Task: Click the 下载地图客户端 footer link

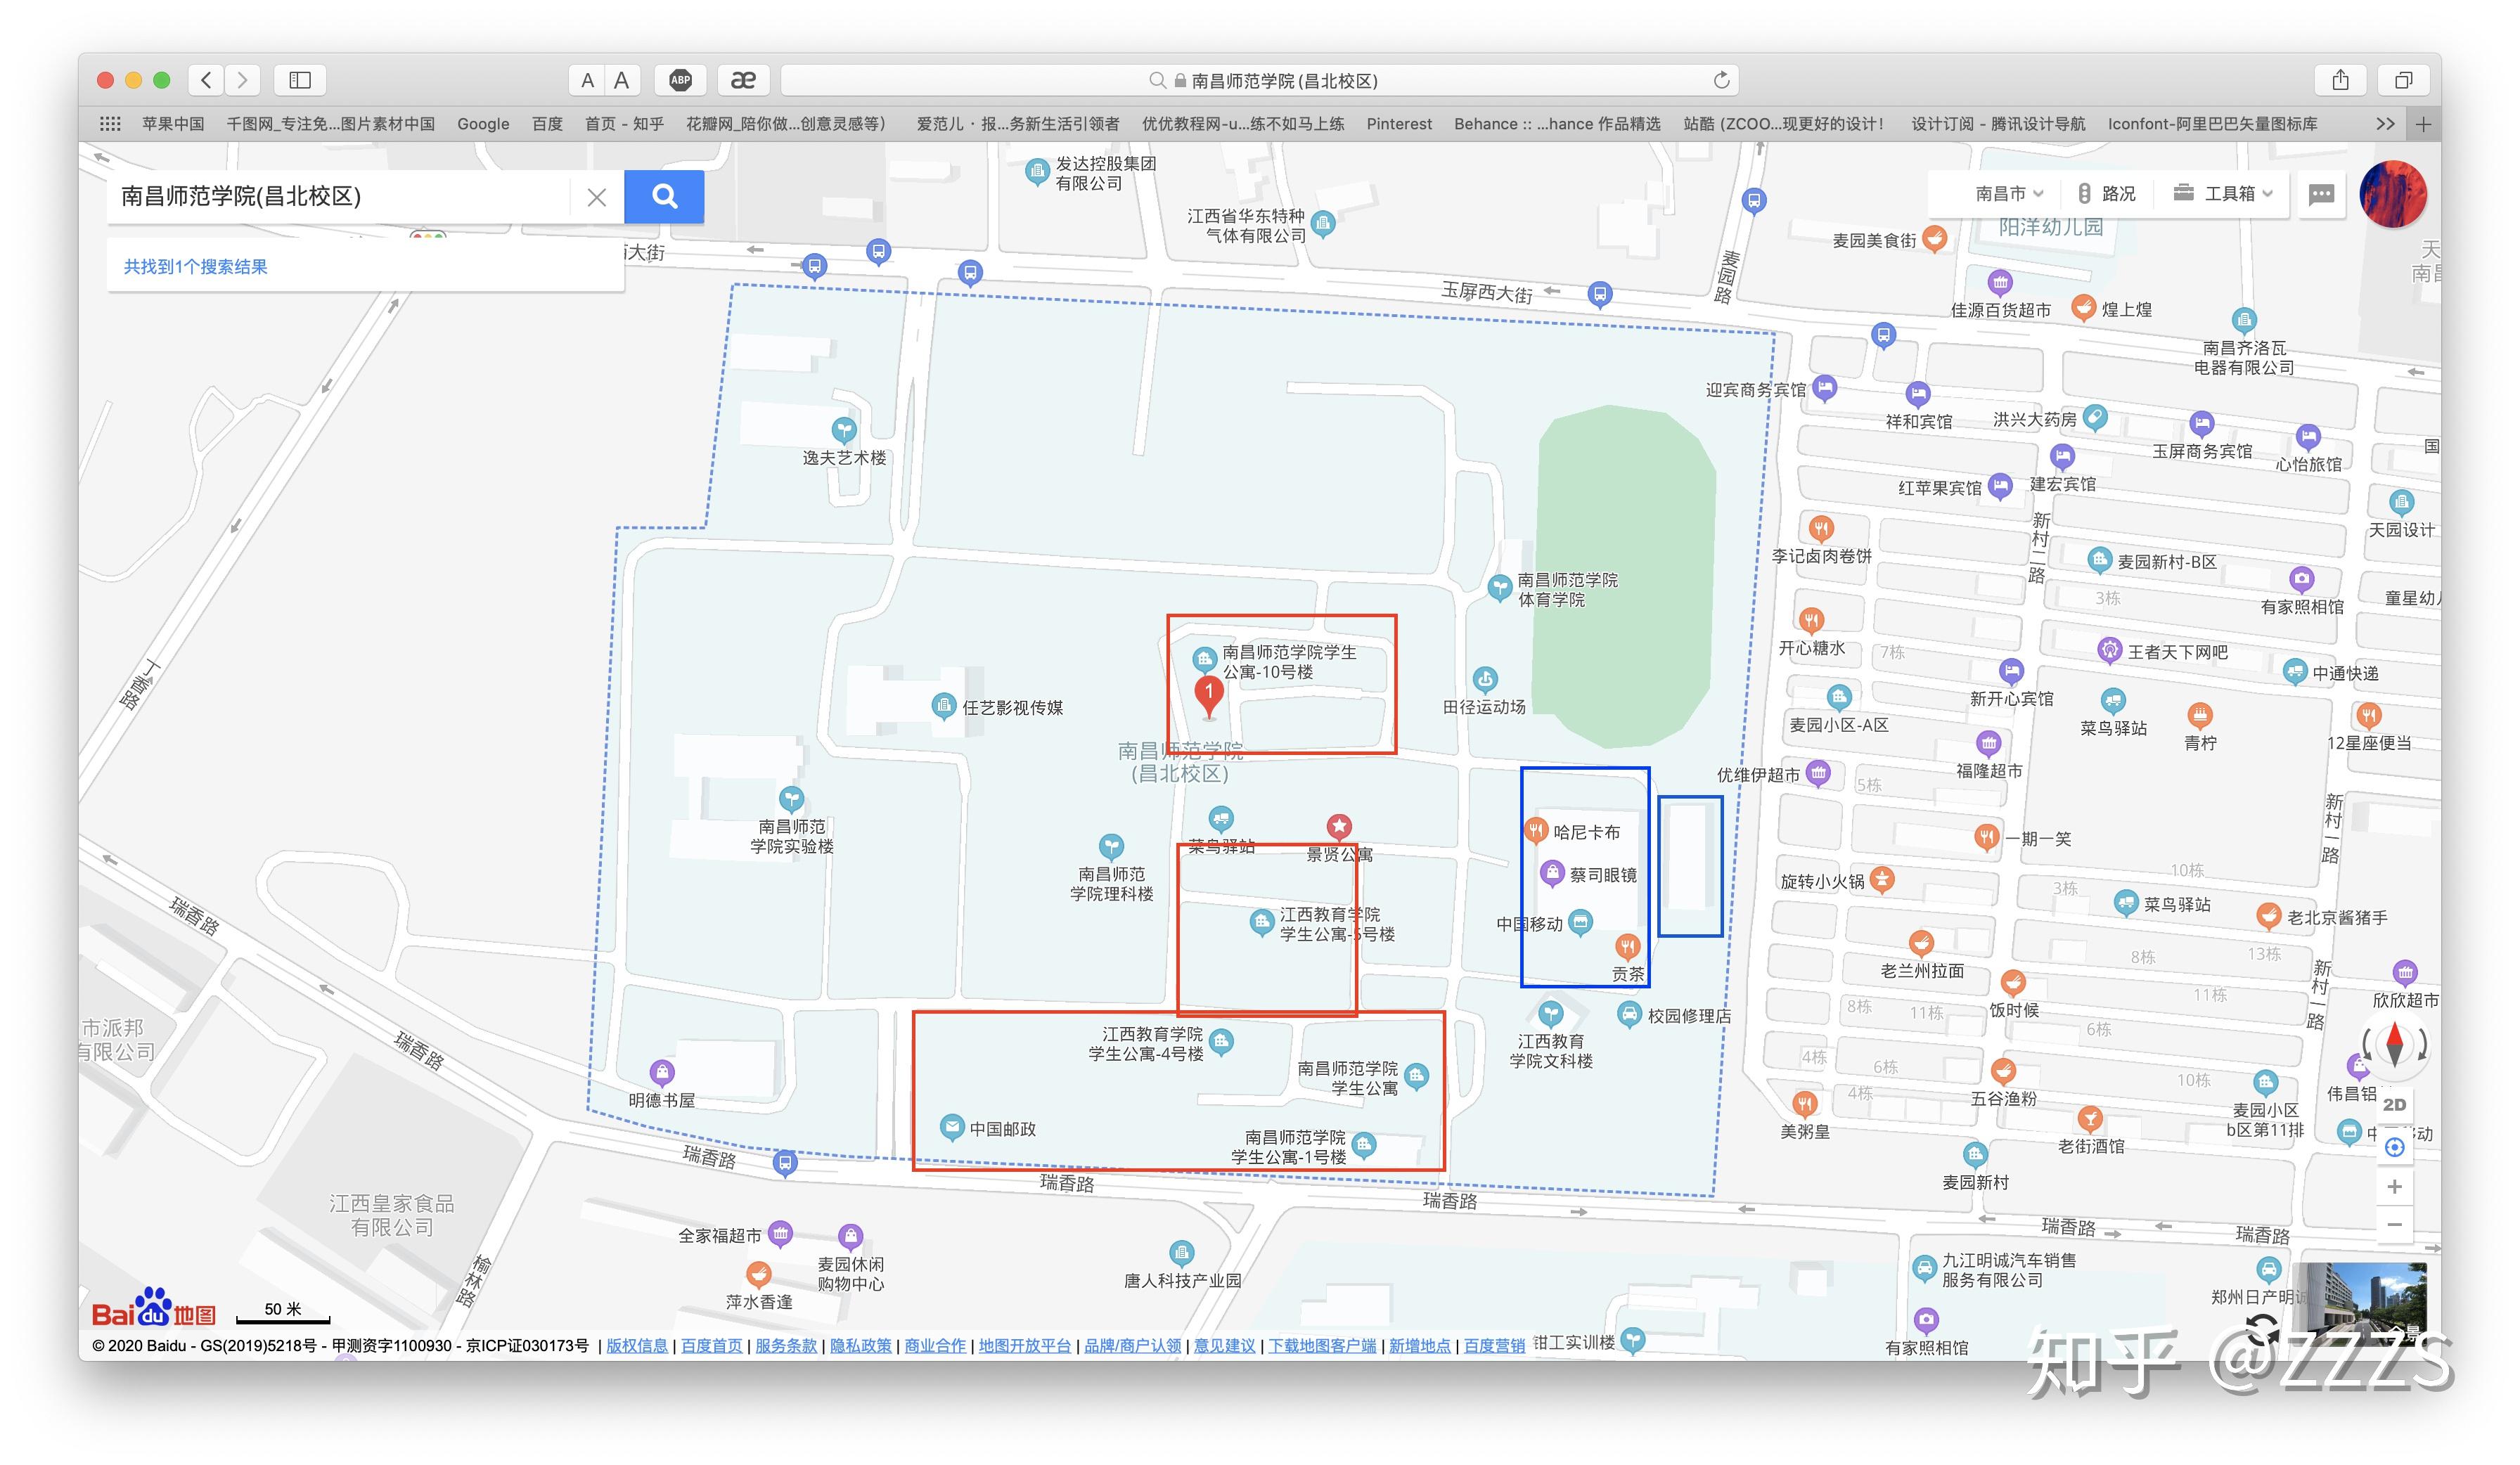Action: 1323,1345
